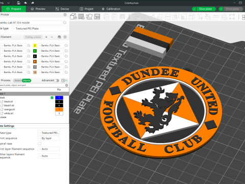This screenshot has height=184, width=245.
Task: Edit filament 12 preset icon
Action: coord(66,72)
